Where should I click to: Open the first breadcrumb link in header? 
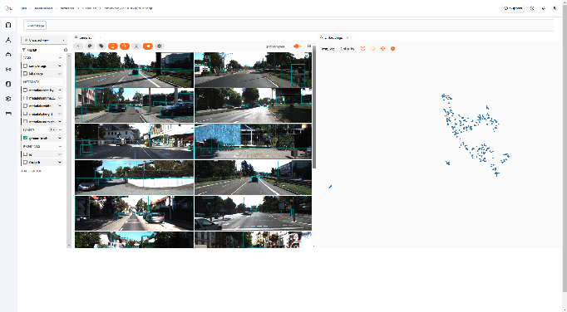(24, 8)
